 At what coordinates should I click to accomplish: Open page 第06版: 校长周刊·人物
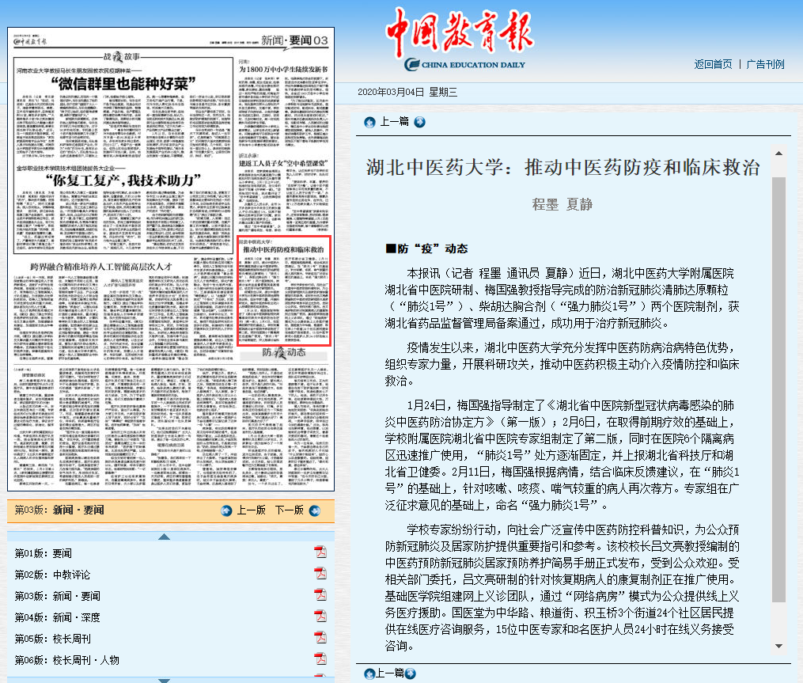pyautogui.click(x=67, y=661)
